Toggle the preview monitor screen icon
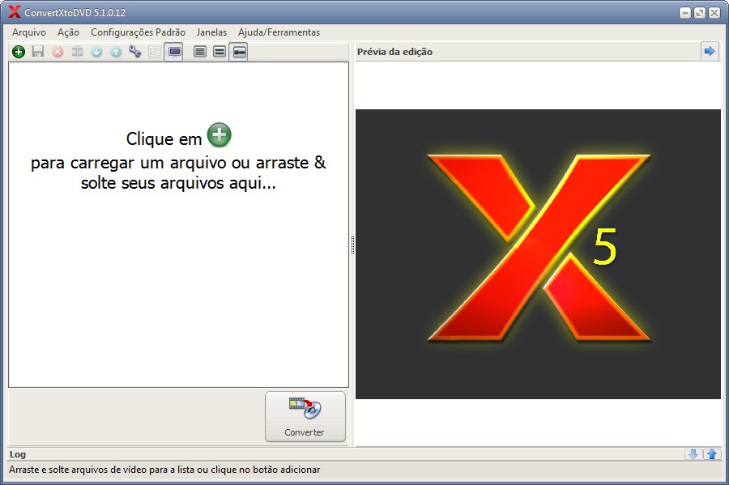Screen dimensions: 729x485 click(x=174, y=52)
